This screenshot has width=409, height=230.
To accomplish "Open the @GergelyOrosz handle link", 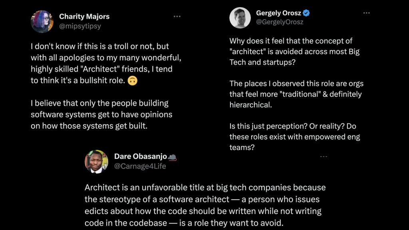I will [280, 22].
